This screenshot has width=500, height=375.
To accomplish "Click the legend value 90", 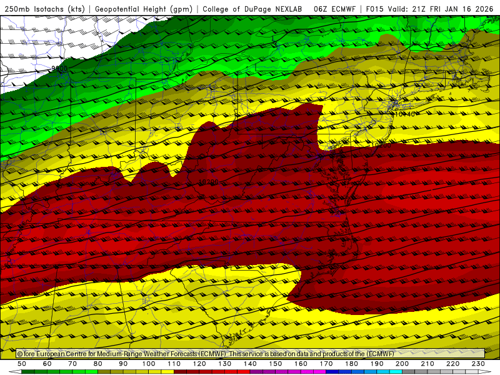I will pos(123,364).
